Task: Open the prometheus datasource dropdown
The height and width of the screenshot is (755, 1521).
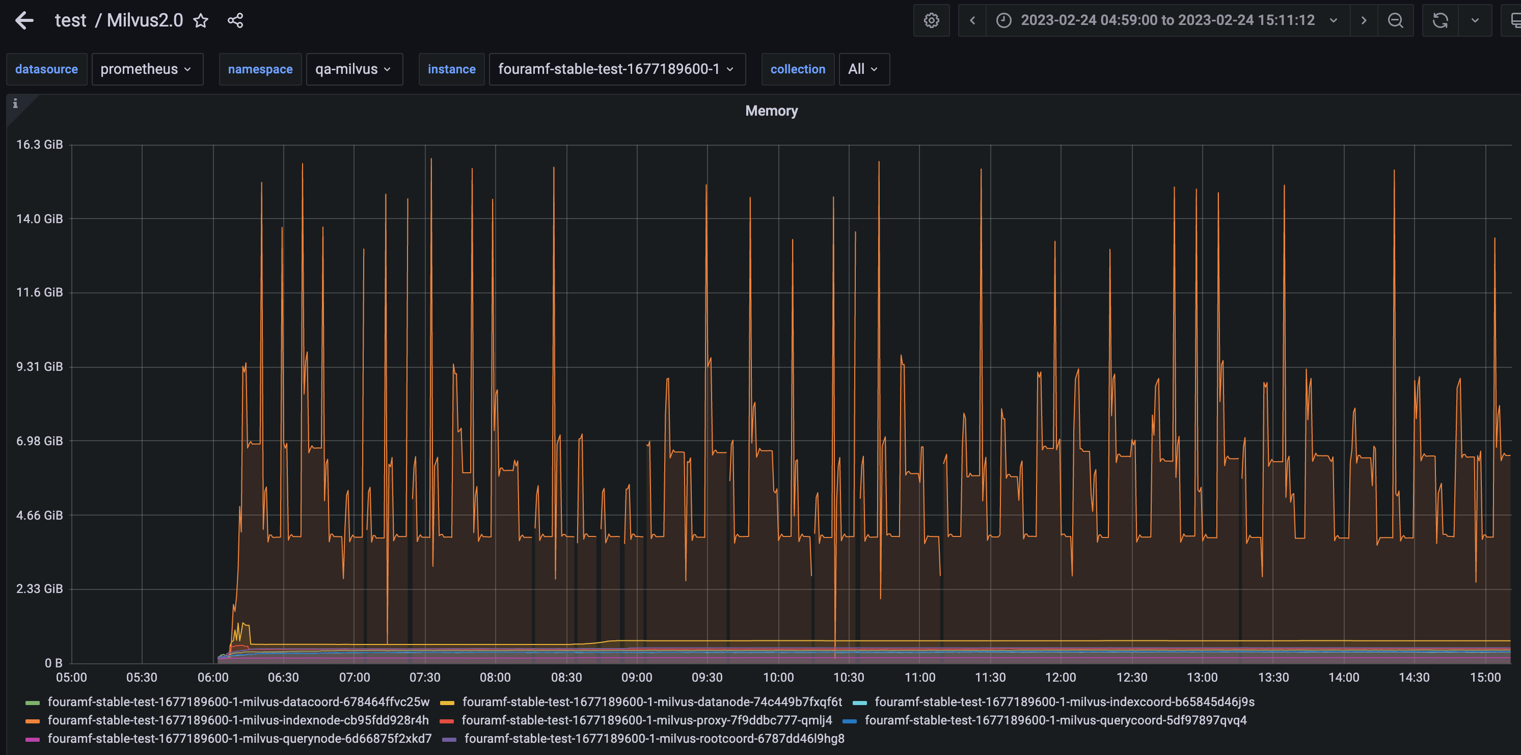Action: 147,69
